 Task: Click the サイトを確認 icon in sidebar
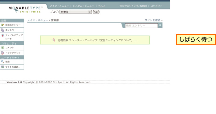(3, 67)
